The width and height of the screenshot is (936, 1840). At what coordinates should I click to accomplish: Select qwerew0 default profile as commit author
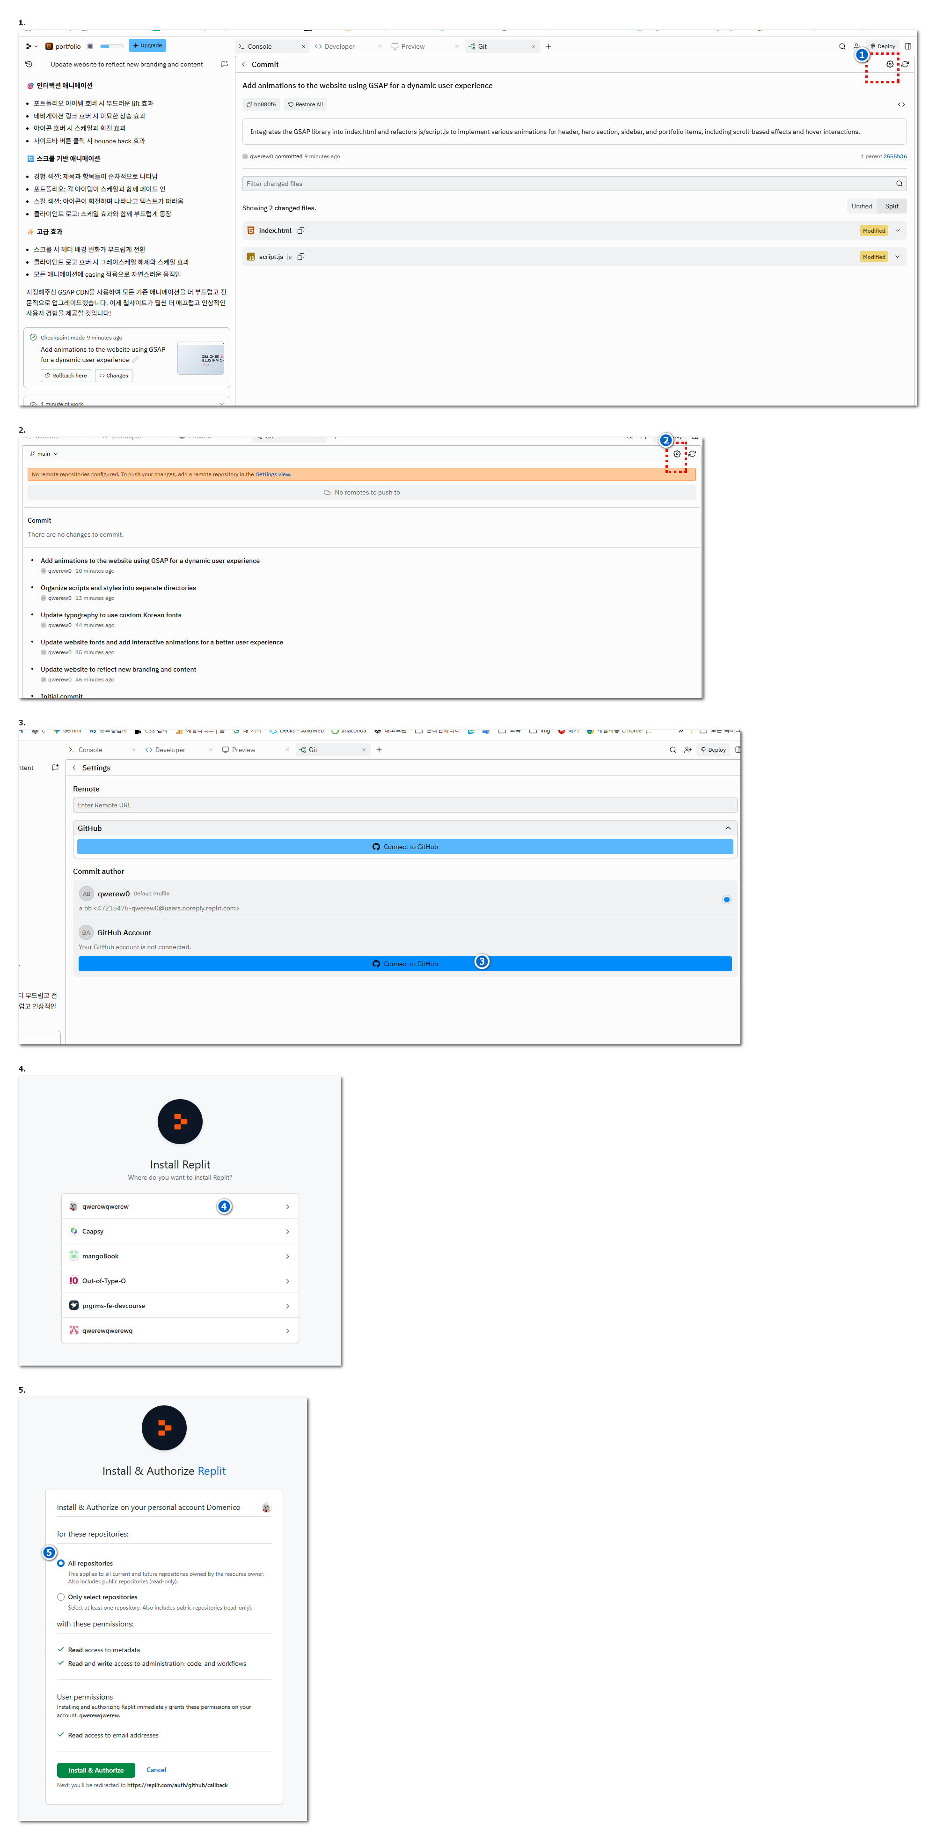726,900
